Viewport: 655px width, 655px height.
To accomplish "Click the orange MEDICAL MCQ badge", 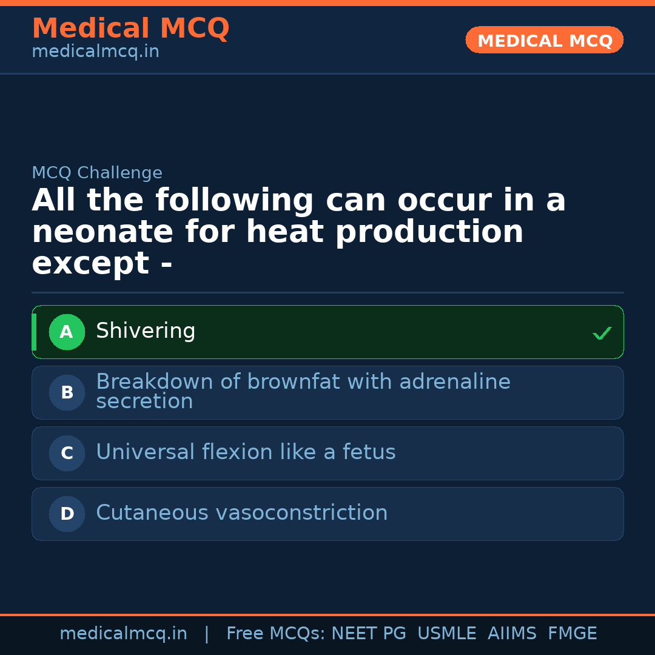I will click(544, 41).
